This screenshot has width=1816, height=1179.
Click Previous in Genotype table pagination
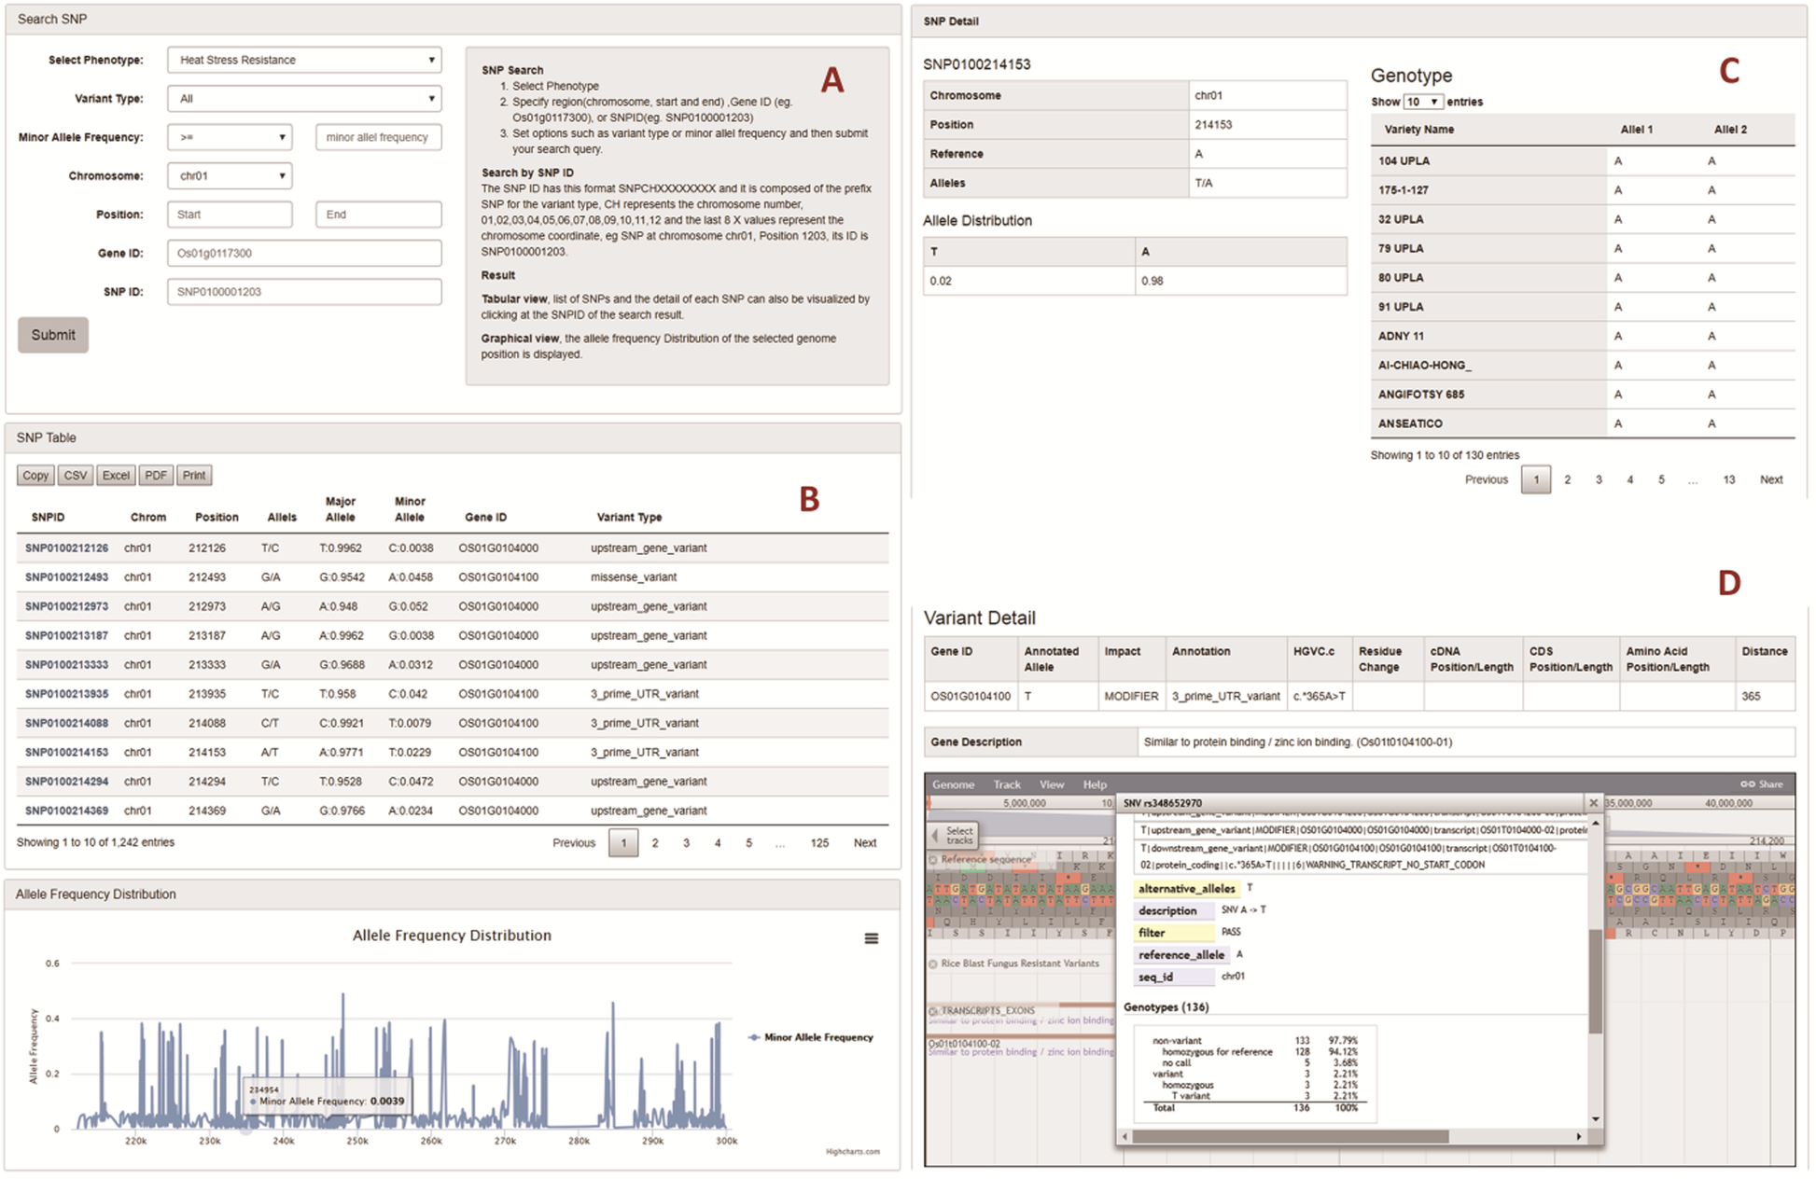(1487, 479)
